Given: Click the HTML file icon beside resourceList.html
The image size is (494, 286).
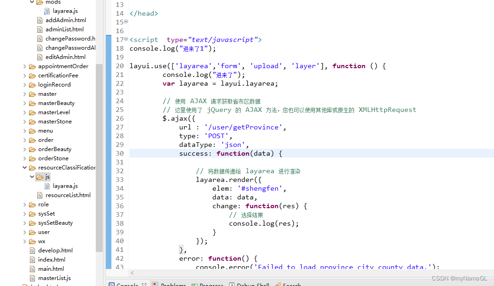Looking at the screenshot, I should pos(39,195).
